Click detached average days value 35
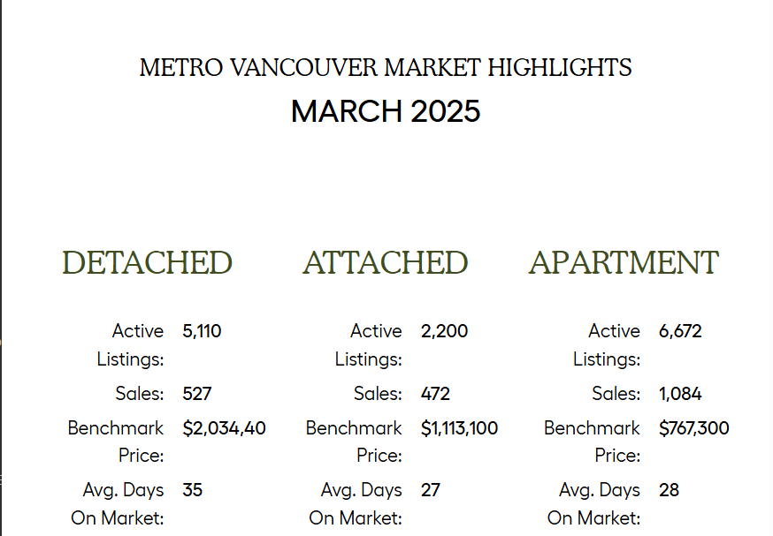This screenshot has height=536, width=773. [x=192, y=490]
